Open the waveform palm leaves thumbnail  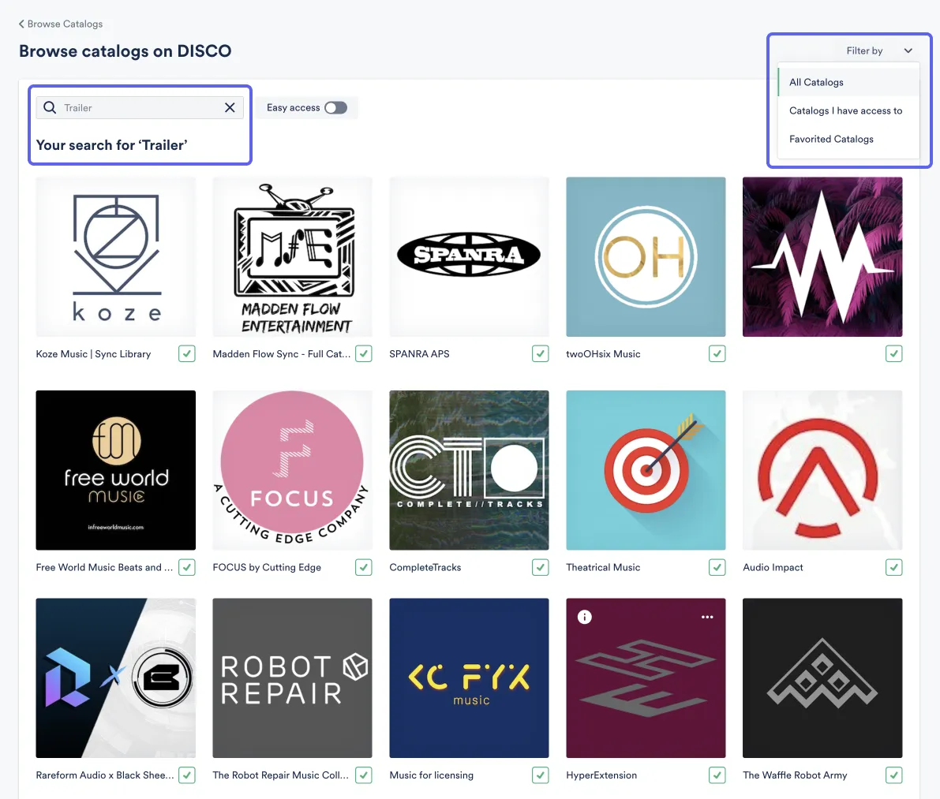pyautogui.click(x=822, y=257)
